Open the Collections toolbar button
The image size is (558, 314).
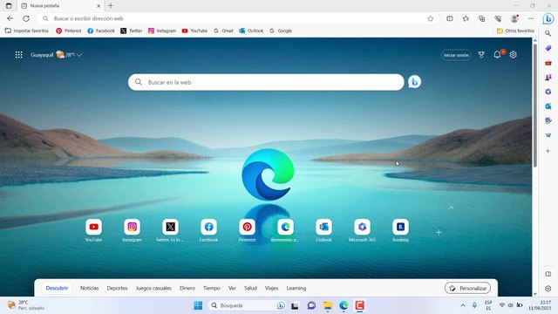[482, 18]
